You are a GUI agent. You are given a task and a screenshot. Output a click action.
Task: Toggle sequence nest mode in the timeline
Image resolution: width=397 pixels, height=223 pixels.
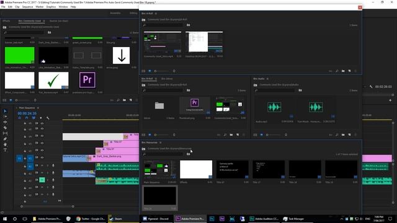pos(19,118)
